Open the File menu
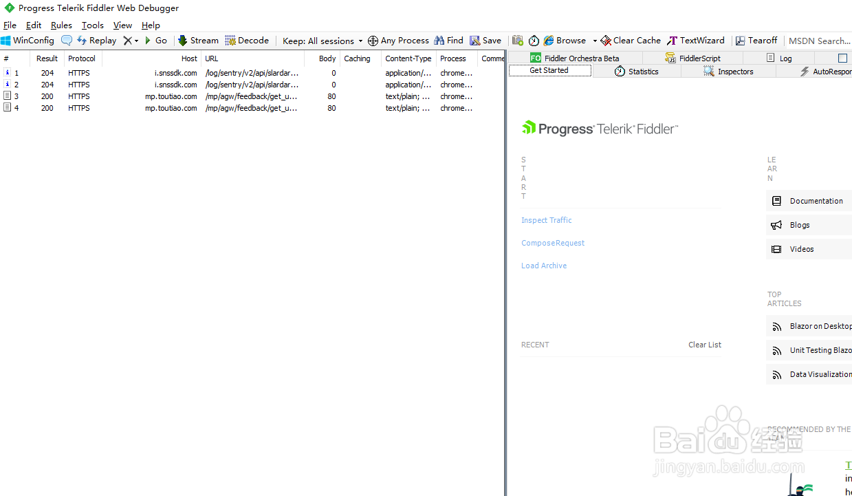 tap(10, 25)
